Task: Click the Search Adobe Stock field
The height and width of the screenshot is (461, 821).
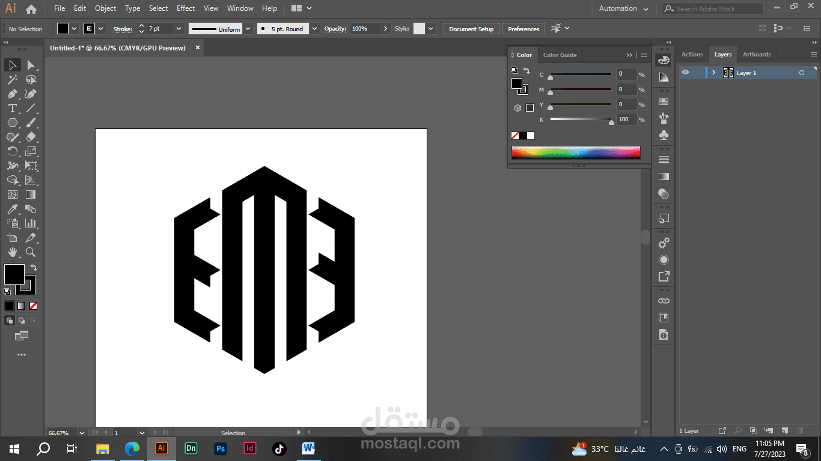Action: coord(713,8)
